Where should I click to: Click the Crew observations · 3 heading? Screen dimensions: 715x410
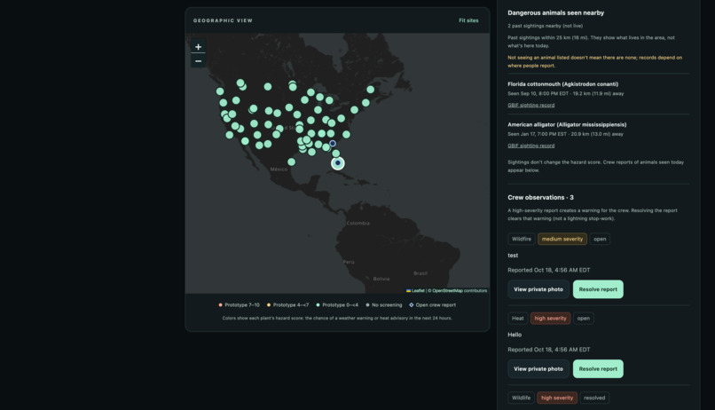point(540,198)
